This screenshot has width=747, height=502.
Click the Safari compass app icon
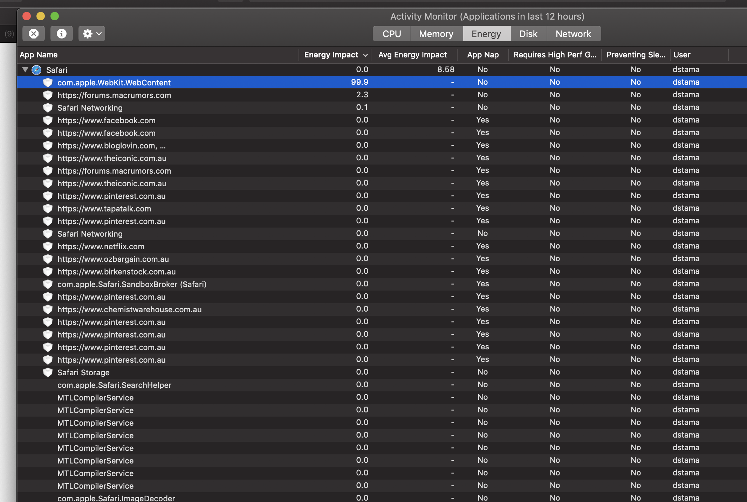tap(36, 70)
